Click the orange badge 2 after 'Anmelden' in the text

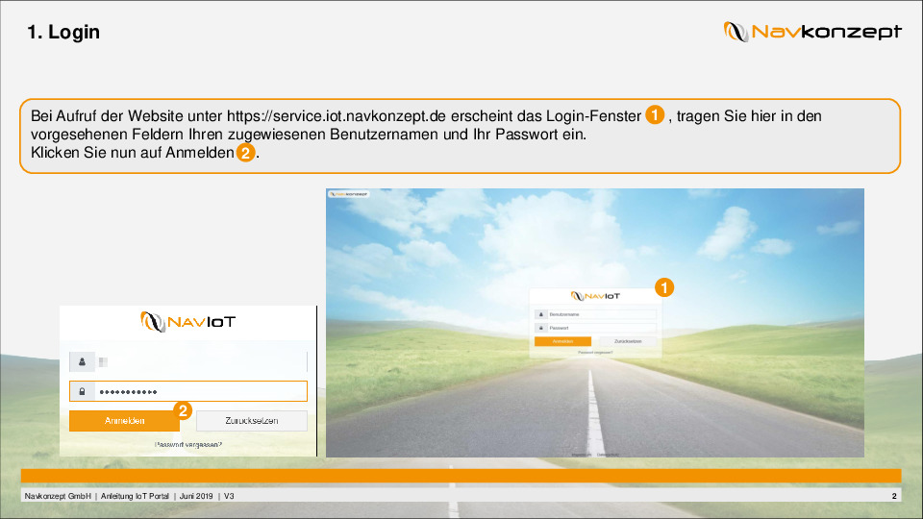click(x=246, y=153)
